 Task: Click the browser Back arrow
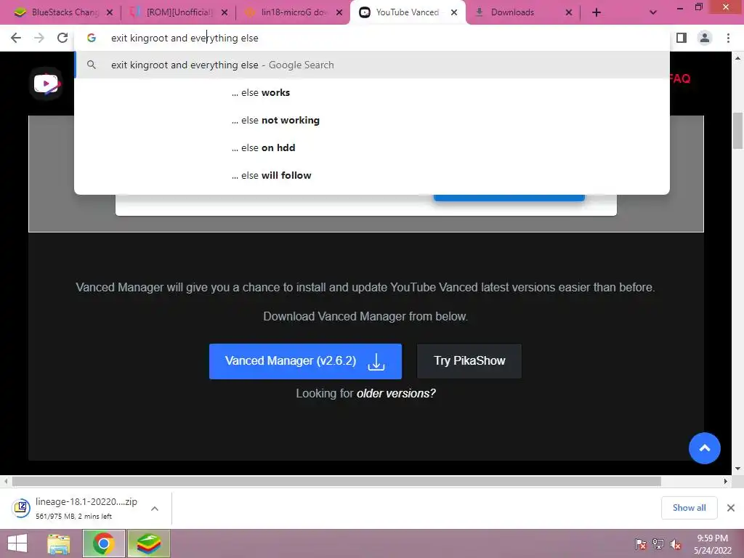click(x=16, y=38)
